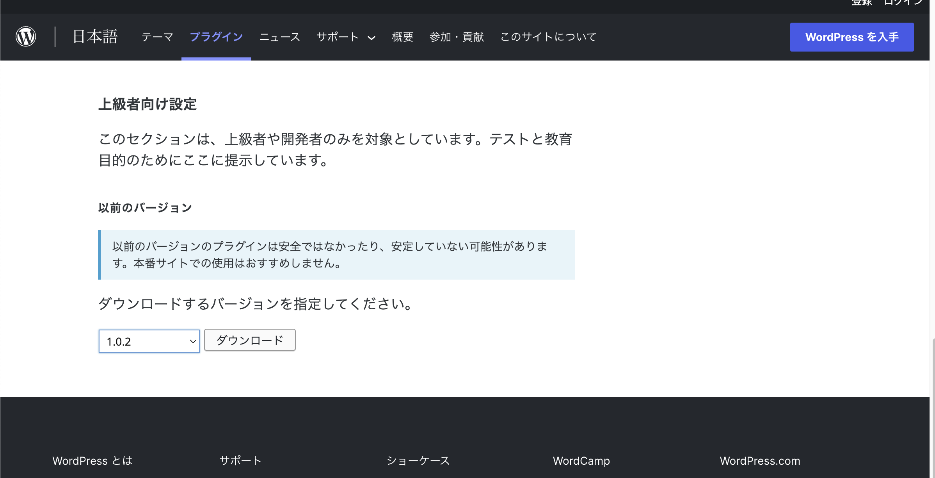The width and height of the screenshot is (935, 478).
Task: Click the WordPress を入手 button
Action: pyautogui.click(x=851, y=37)
